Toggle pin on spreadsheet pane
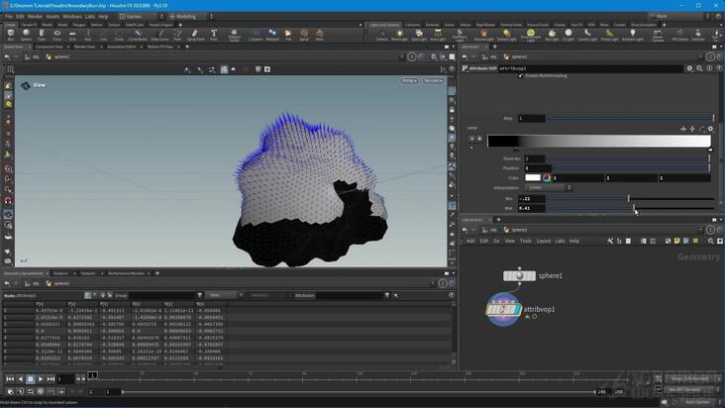The image size is (725, 408). coord(443,283)
